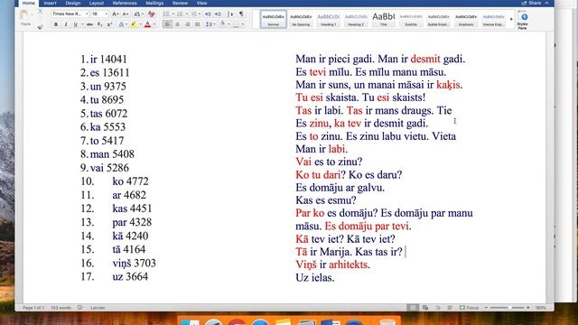Click the word count in status bar

click(x=61, y=307)
